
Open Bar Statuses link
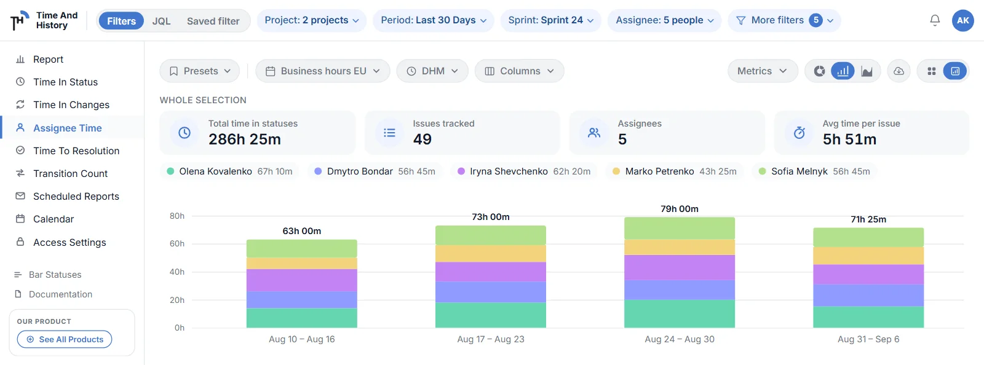pyautogui.click(x=55, y=275)
